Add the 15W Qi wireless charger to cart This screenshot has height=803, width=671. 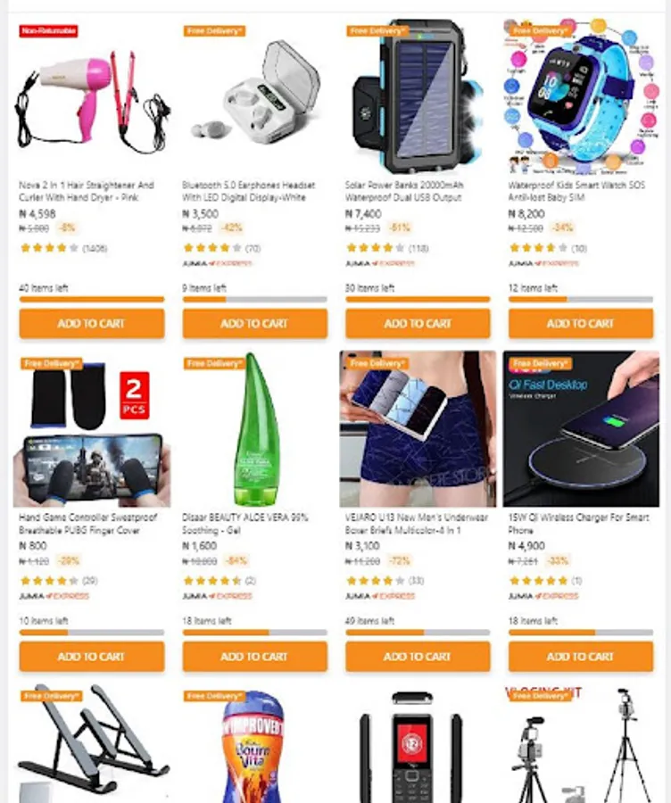click(581, 656)
